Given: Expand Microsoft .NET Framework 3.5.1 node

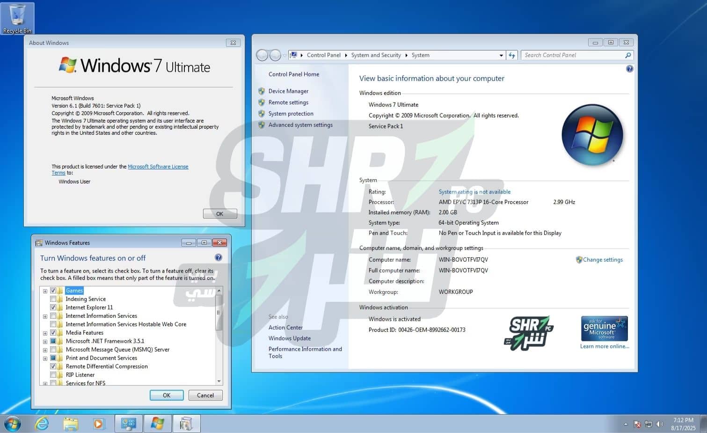Looking at the screenshot, I should point(45,342).
